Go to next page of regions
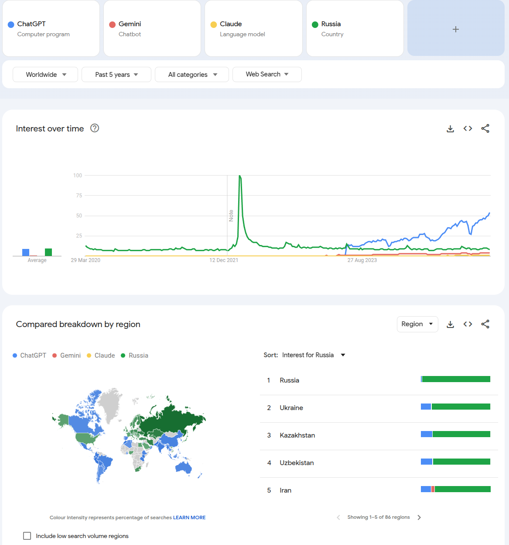 click(419, 517)
